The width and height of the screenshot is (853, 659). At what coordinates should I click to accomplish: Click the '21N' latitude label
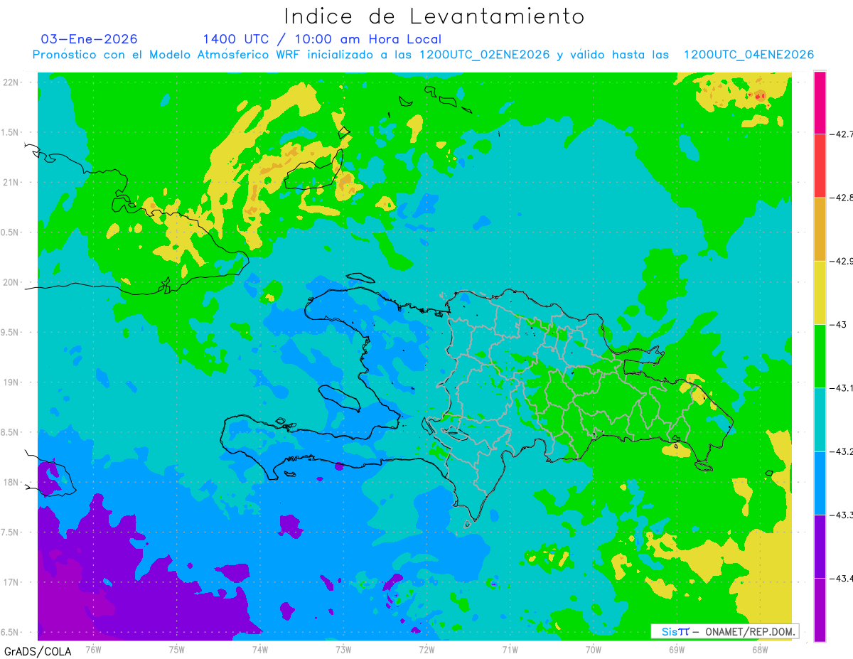click(11, 182)
